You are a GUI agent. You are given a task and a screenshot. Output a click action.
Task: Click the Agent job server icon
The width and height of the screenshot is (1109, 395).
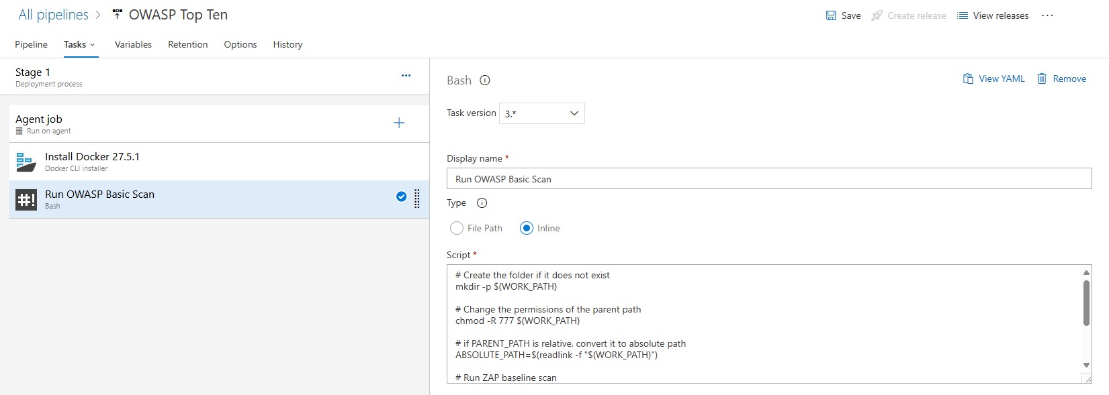(19, 131)
